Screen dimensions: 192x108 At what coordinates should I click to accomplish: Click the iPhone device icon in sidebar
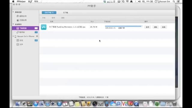(x=15, y=36)
